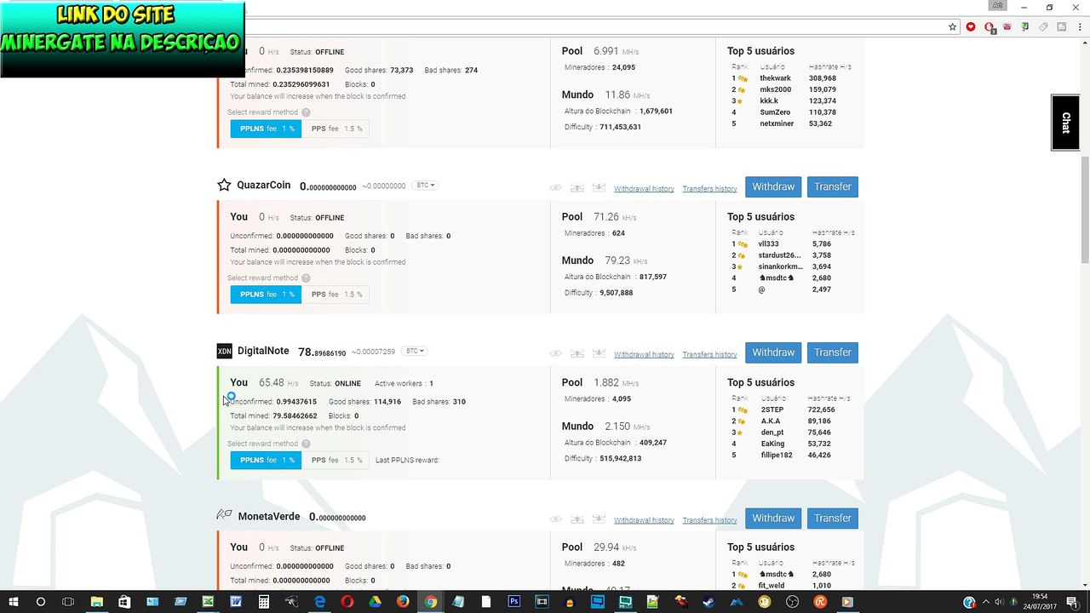The height and width of the screenshot is (613, 1090).
Task: Open MonetaVerde Transfers history link
Action: (x=709, y=520)
